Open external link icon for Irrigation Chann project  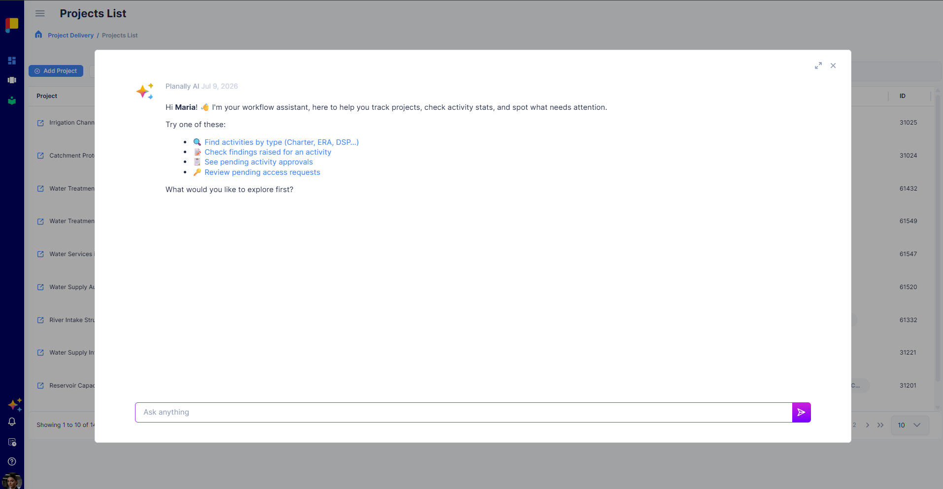40,123
